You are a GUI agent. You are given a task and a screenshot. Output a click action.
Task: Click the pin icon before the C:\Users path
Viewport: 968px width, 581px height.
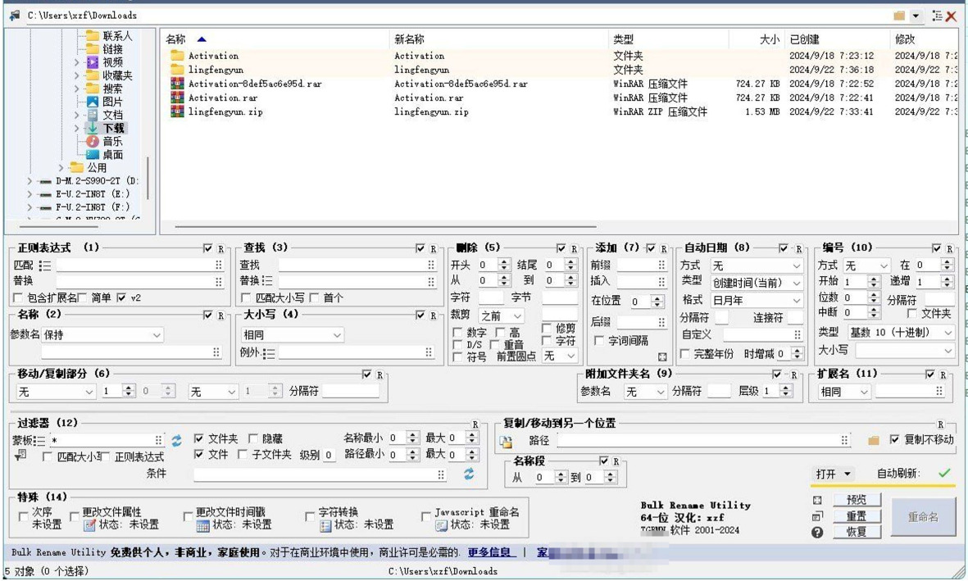click(x=15, y=16)
